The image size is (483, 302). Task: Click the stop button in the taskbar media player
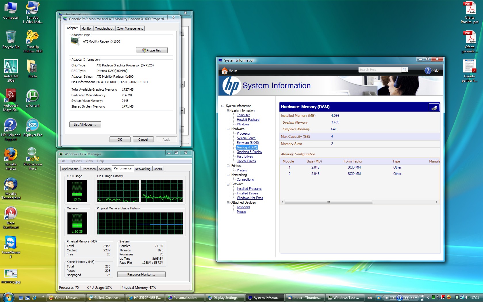386,298
